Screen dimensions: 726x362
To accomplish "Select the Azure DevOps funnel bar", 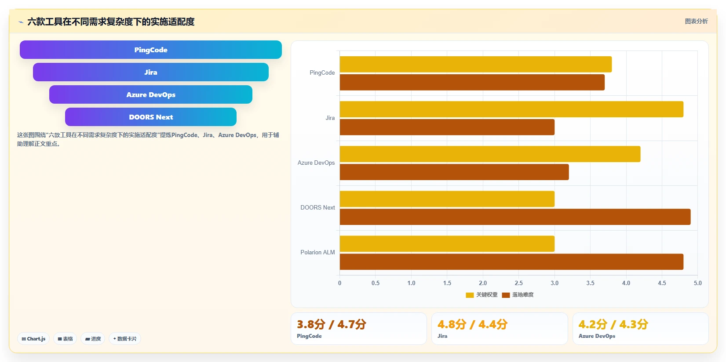I will [x=151, y=94].
